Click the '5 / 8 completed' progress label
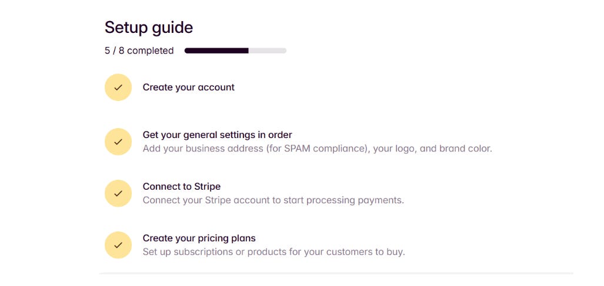The width and height of the screenshot is (604, 286). point(139,51)
